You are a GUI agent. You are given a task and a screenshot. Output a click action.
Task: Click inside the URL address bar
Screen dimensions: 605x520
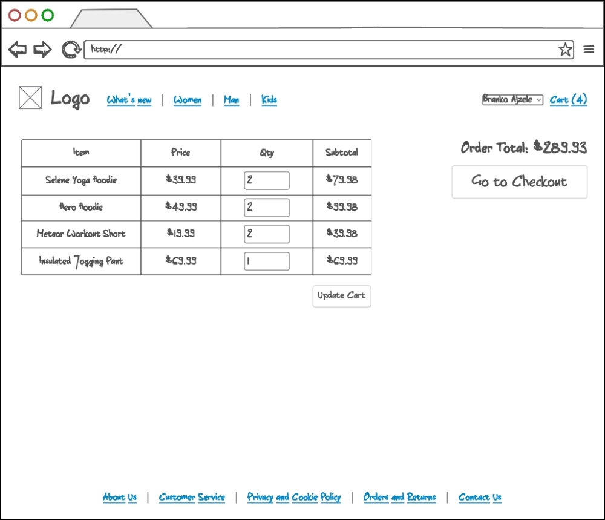coord(242,49)
